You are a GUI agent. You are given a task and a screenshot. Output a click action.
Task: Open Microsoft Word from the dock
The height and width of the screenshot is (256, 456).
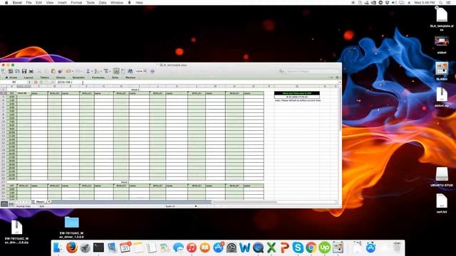244,247
